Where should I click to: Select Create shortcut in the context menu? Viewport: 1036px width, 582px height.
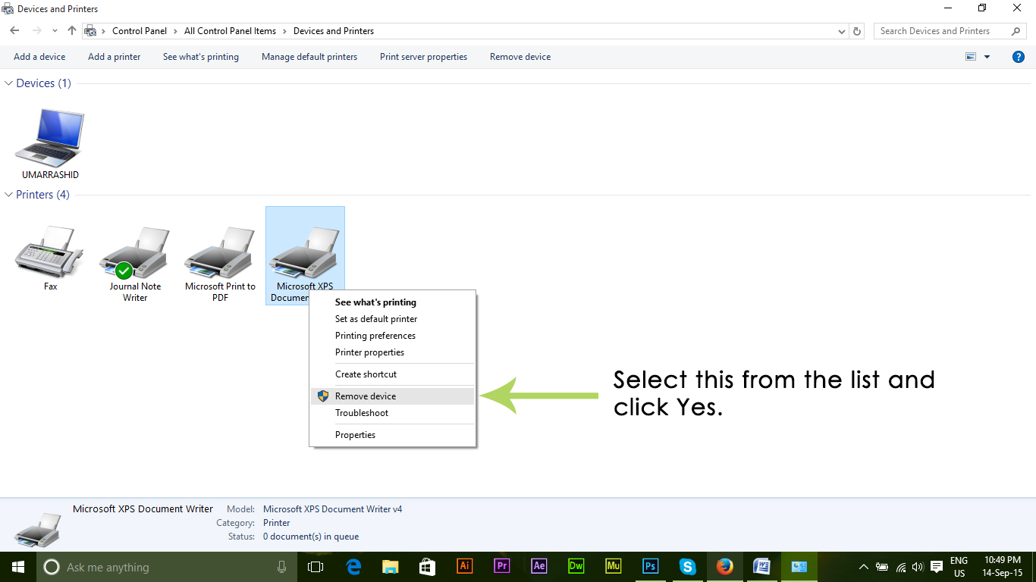coord(393,374)
